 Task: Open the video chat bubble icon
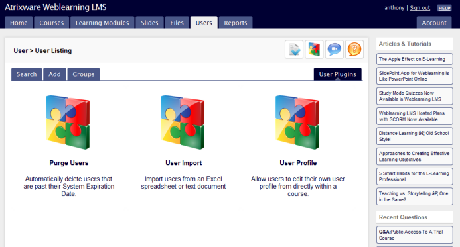point(334,50)
